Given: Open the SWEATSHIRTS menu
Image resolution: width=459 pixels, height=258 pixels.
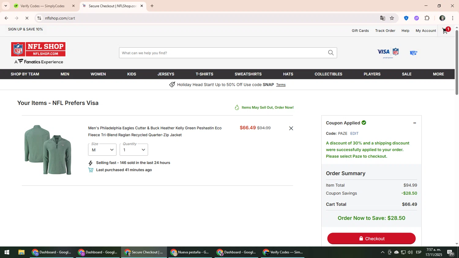Looking at the screenshot, I should point(248,74).
